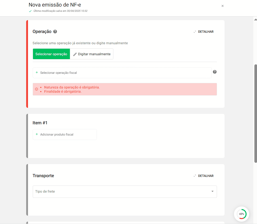Click the help icon next to Operação
Viewport: 257px width, 224px height.
click(x=55, y=32)
